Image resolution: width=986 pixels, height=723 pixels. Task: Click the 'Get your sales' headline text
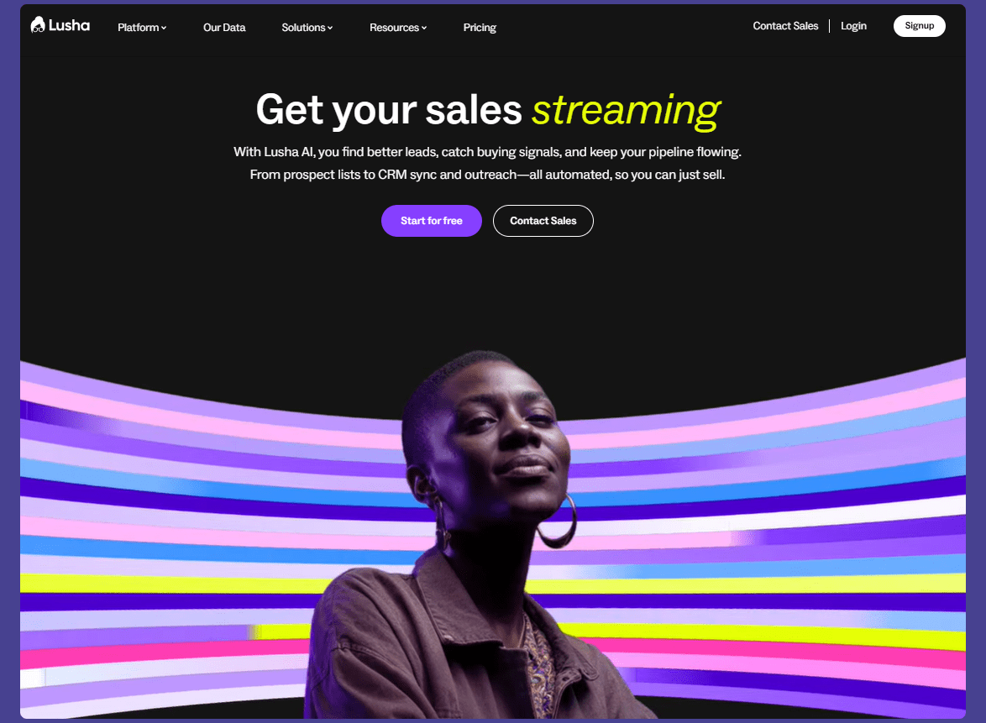(389, 111)
